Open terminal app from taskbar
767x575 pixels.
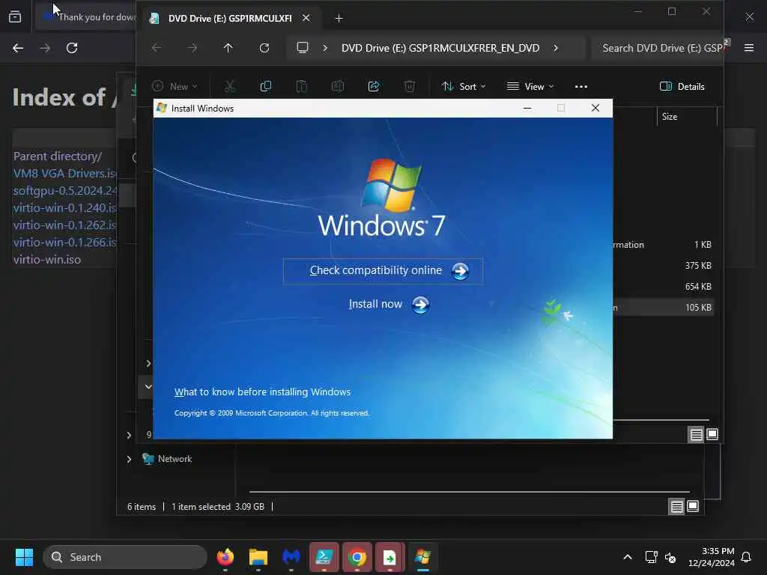point(324,557)
